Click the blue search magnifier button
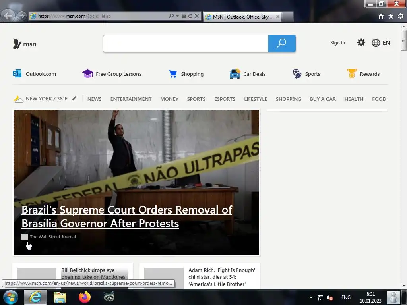This screenshot has width=407, height=305. tap(282, 43)
